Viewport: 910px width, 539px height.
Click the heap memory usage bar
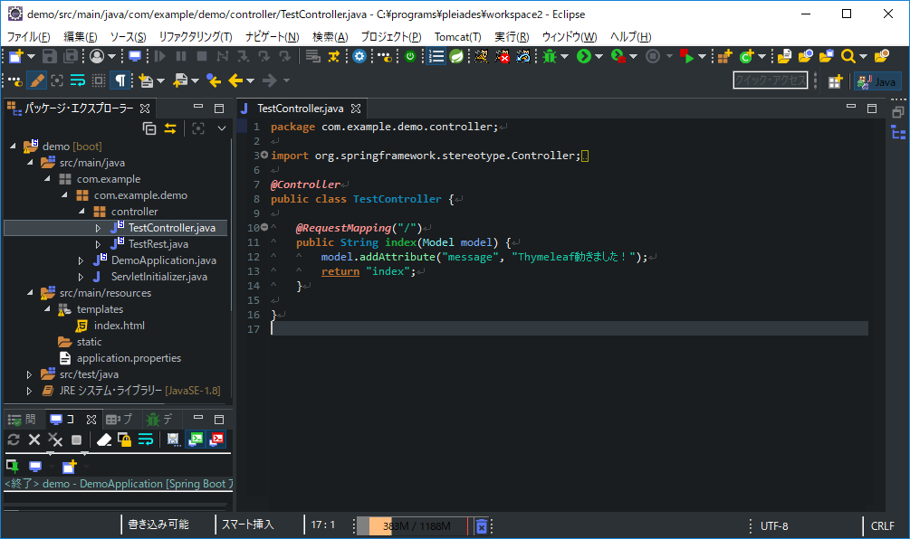point(413,526)
